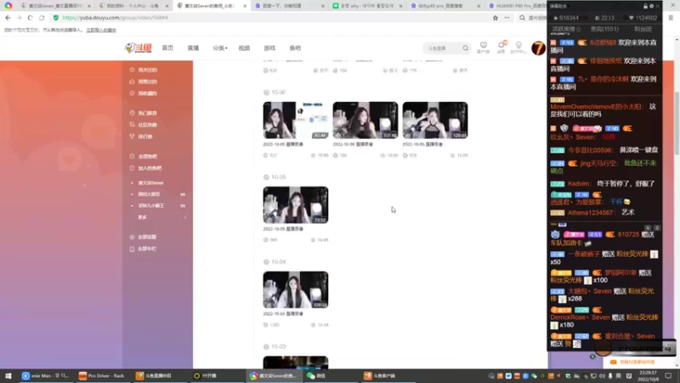Click the 2022-10-05 直播录像 title
Image resolution: width=680 pixels, height=383 pixels.
[283, 229]
